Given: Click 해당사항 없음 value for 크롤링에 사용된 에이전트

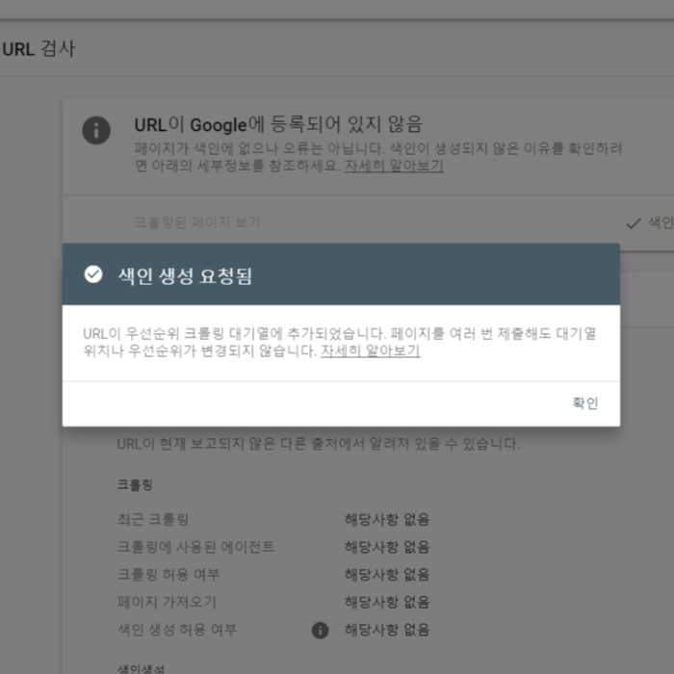Looking at the screenshot, I should point(387,547).
